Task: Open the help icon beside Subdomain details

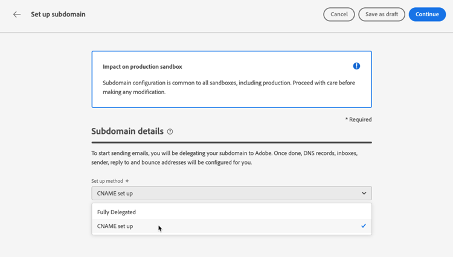Action: [170, 132]
